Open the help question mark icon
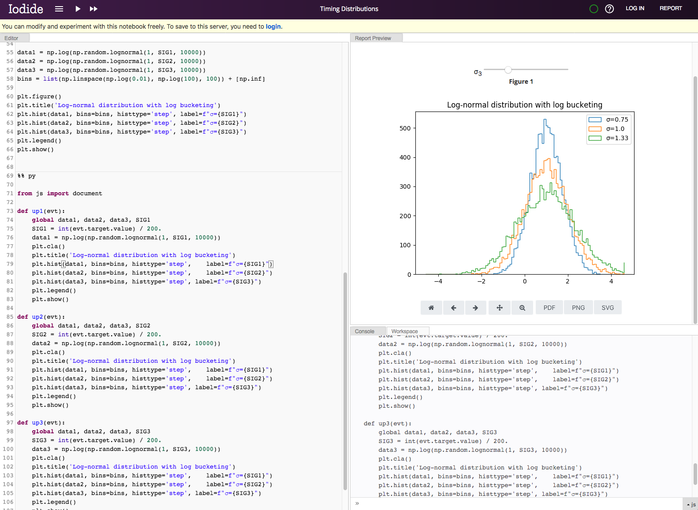 coord(609,9)
